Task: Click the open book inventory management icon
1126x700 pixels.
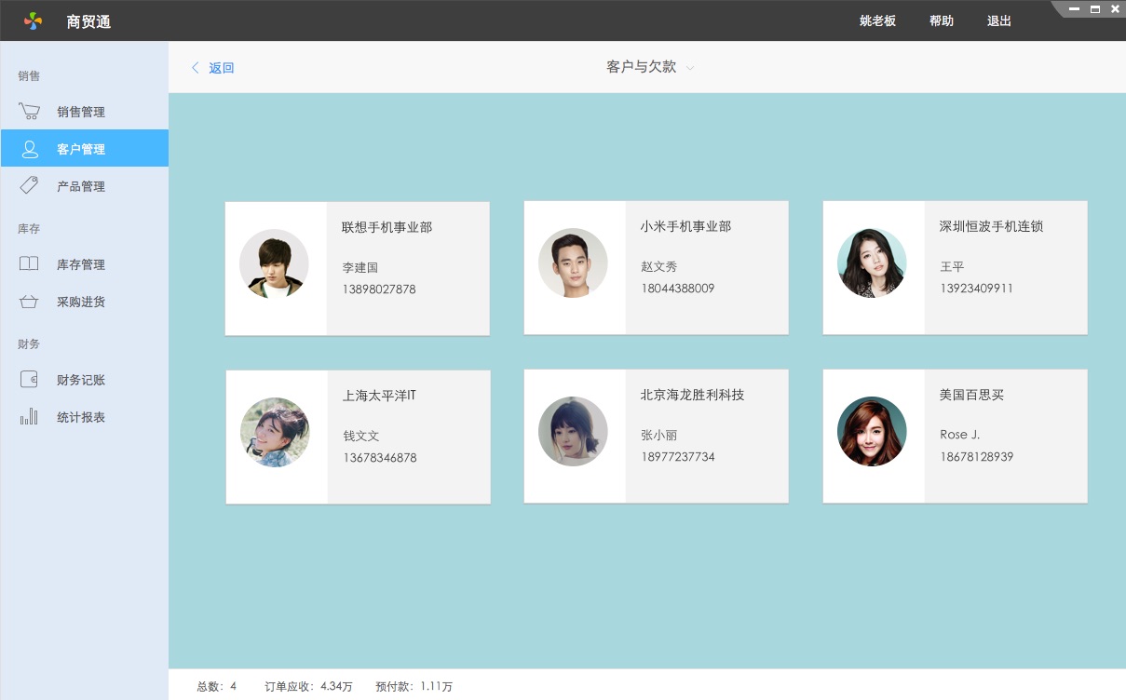Action: (x=29, y=264)
